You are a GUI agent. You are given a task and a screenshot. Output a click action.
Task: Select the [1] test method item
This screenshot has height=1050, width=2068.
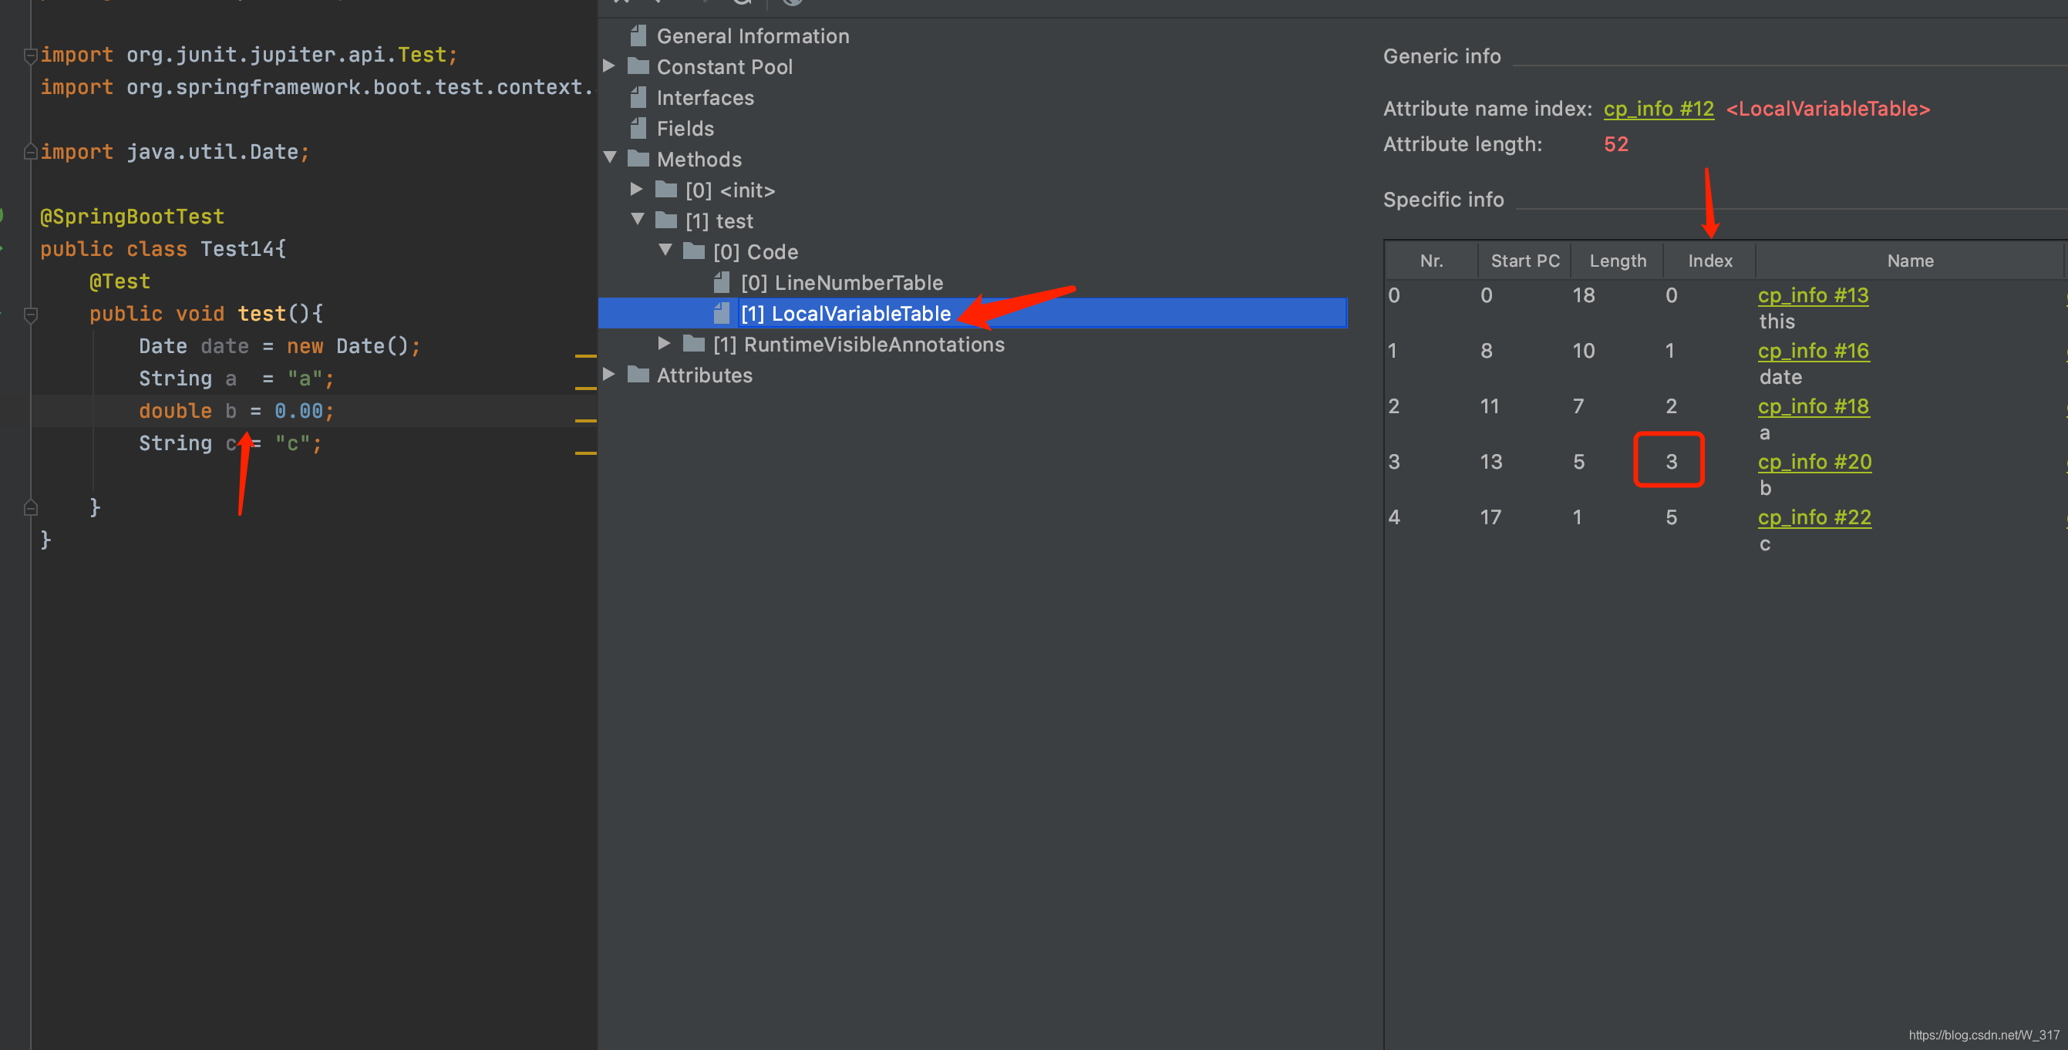719,220
